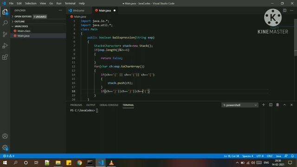Open Windows action center notifications
The image size is (297, 167).
click(x=290, y=163)
